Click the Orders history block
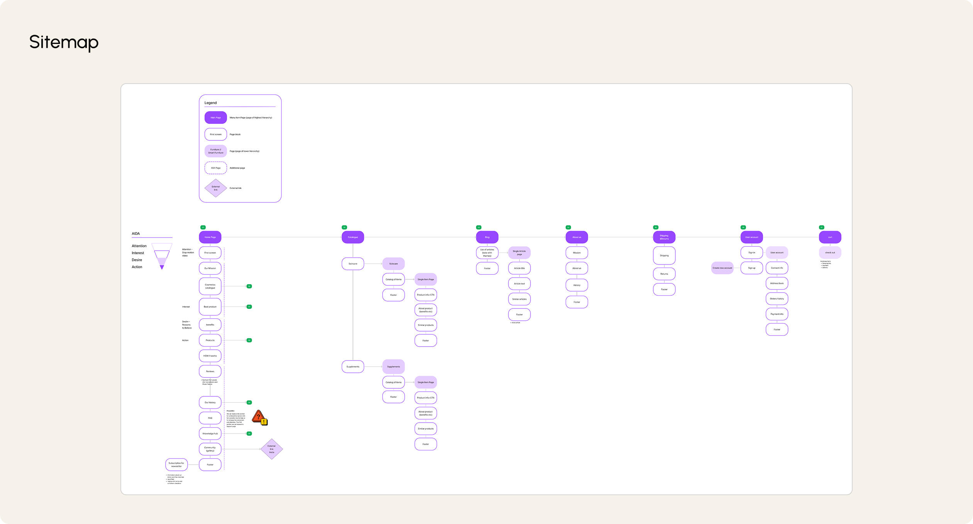 (x=776, y=299)
